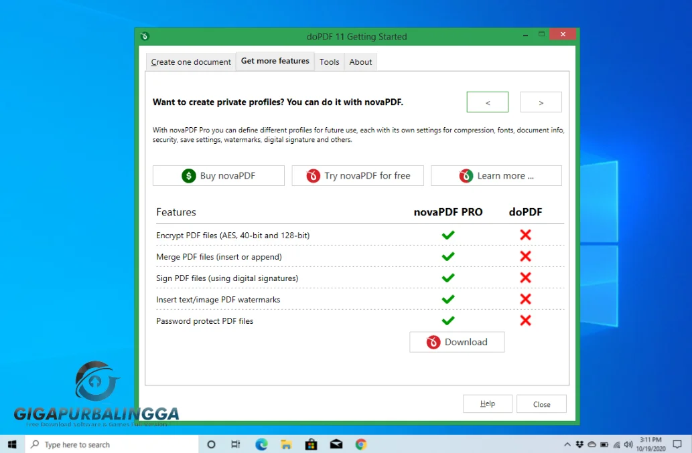Open the Tools tab

(329, 62)
